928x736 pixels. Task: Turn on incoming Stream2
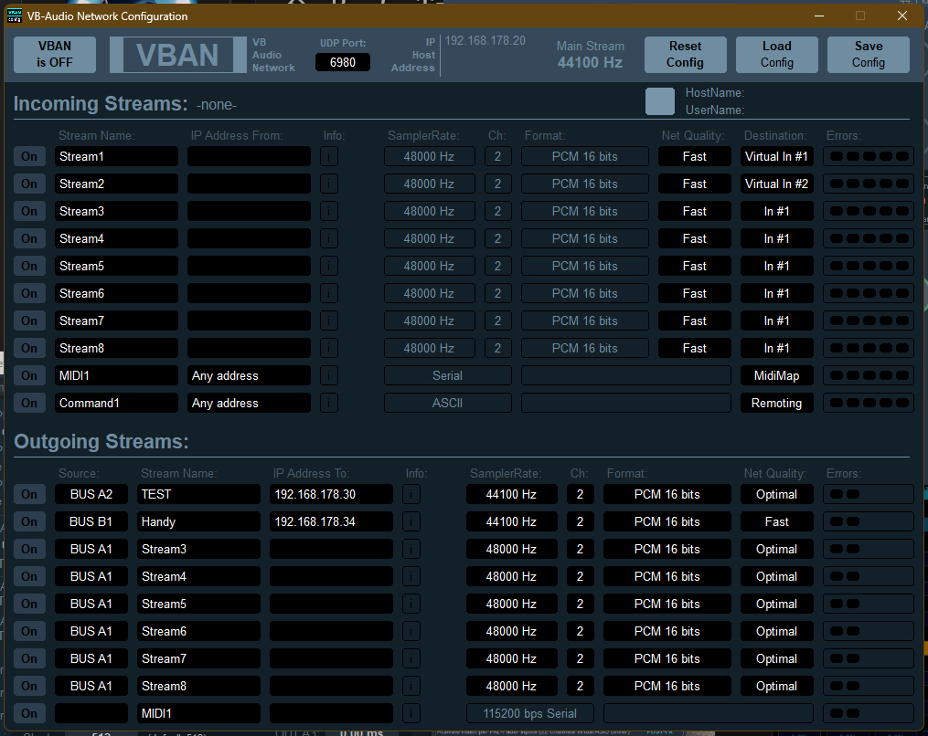[x=29, y=184]
